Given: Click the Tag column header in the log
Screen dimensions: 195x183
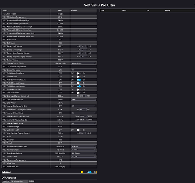Looking at the screenshot, I should point(148,11).
